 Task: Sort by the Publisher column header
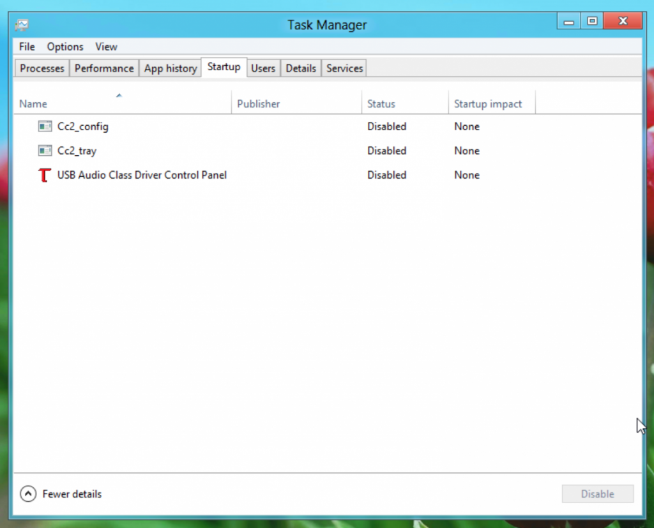click(x=296, y=103)
